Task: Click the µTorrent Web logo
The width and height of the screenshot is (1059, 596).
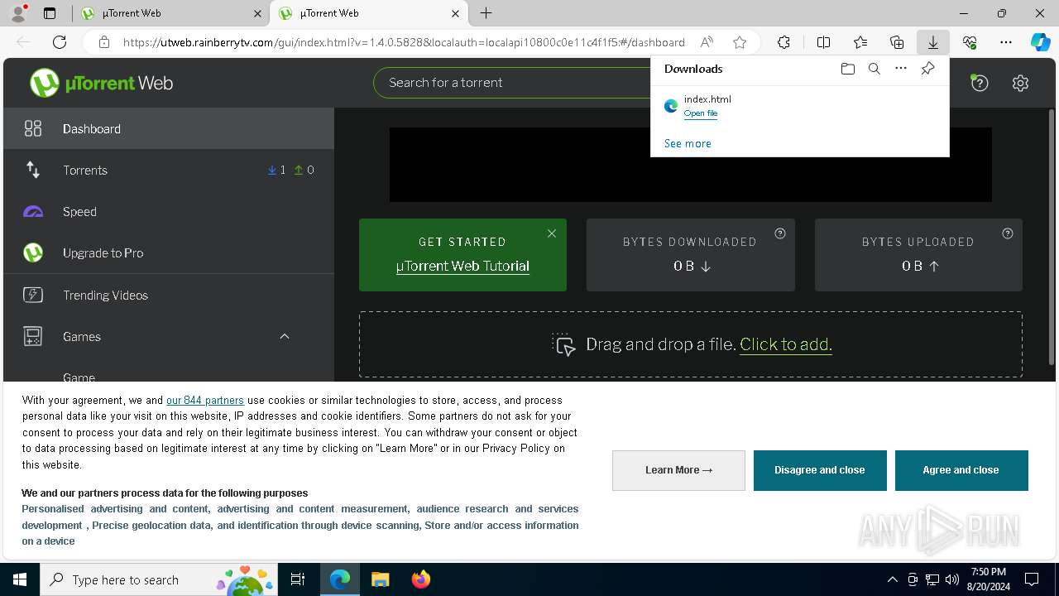Action: pyautogui.click(x=101, y=83)
